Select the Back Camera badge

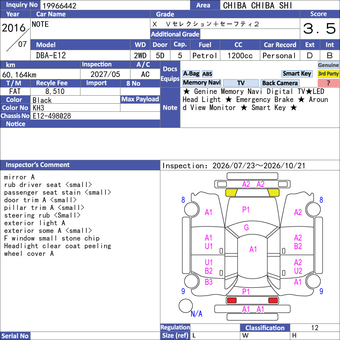[280, 83]
